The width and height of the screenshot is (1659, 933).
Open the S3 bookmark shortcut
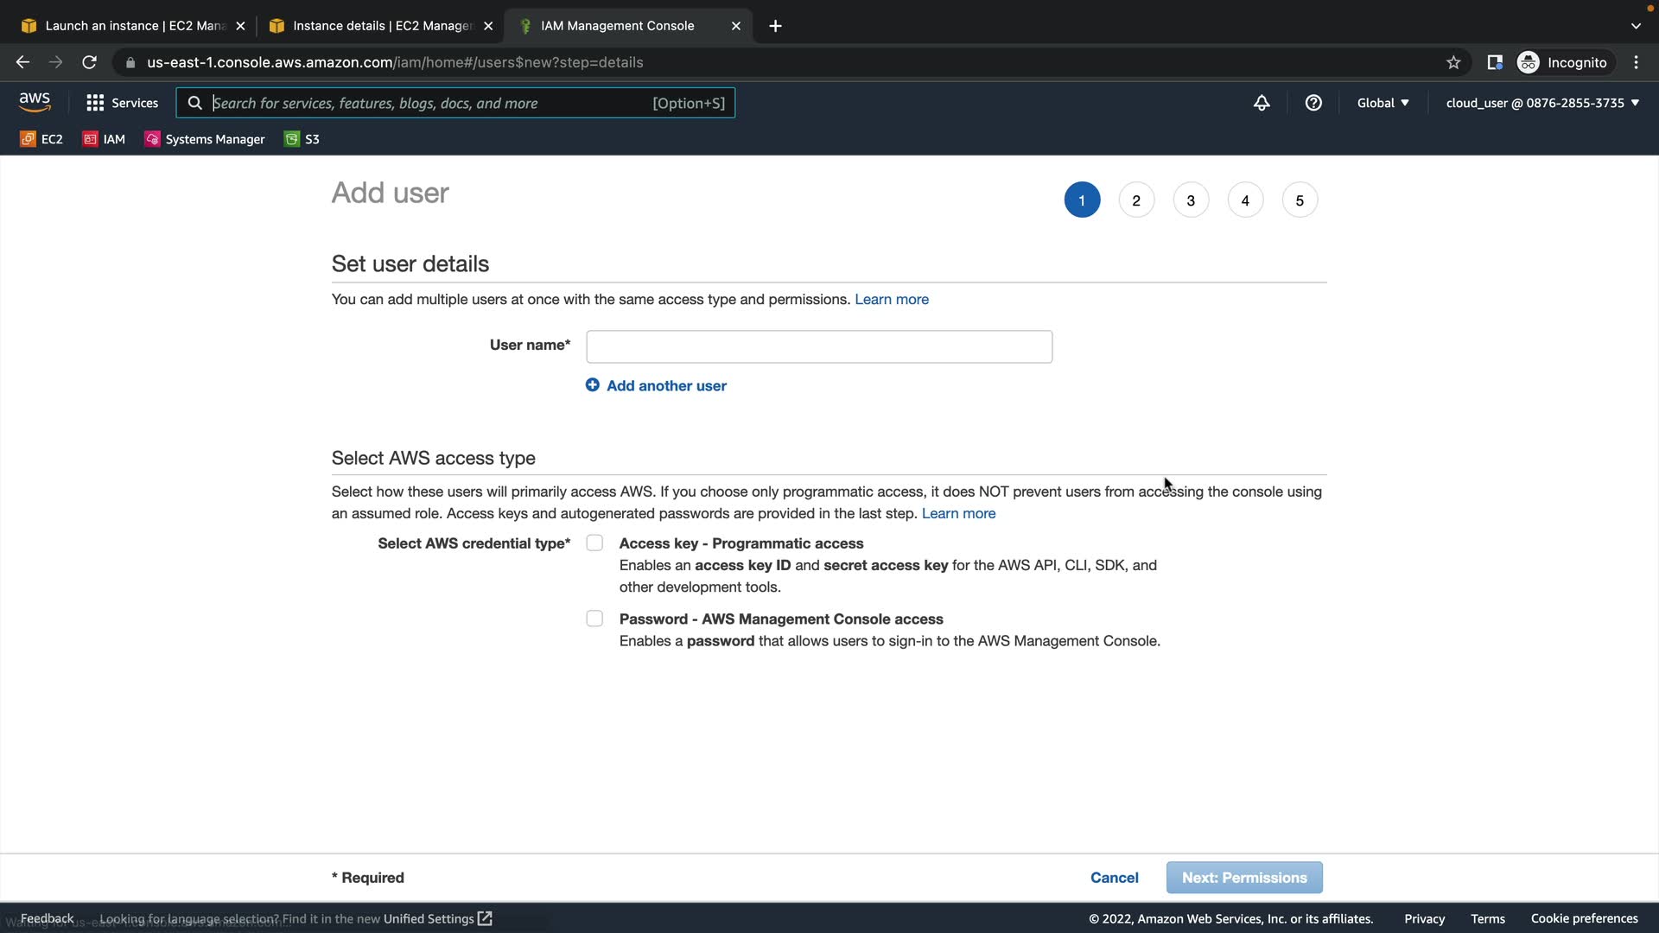[302, 139]
